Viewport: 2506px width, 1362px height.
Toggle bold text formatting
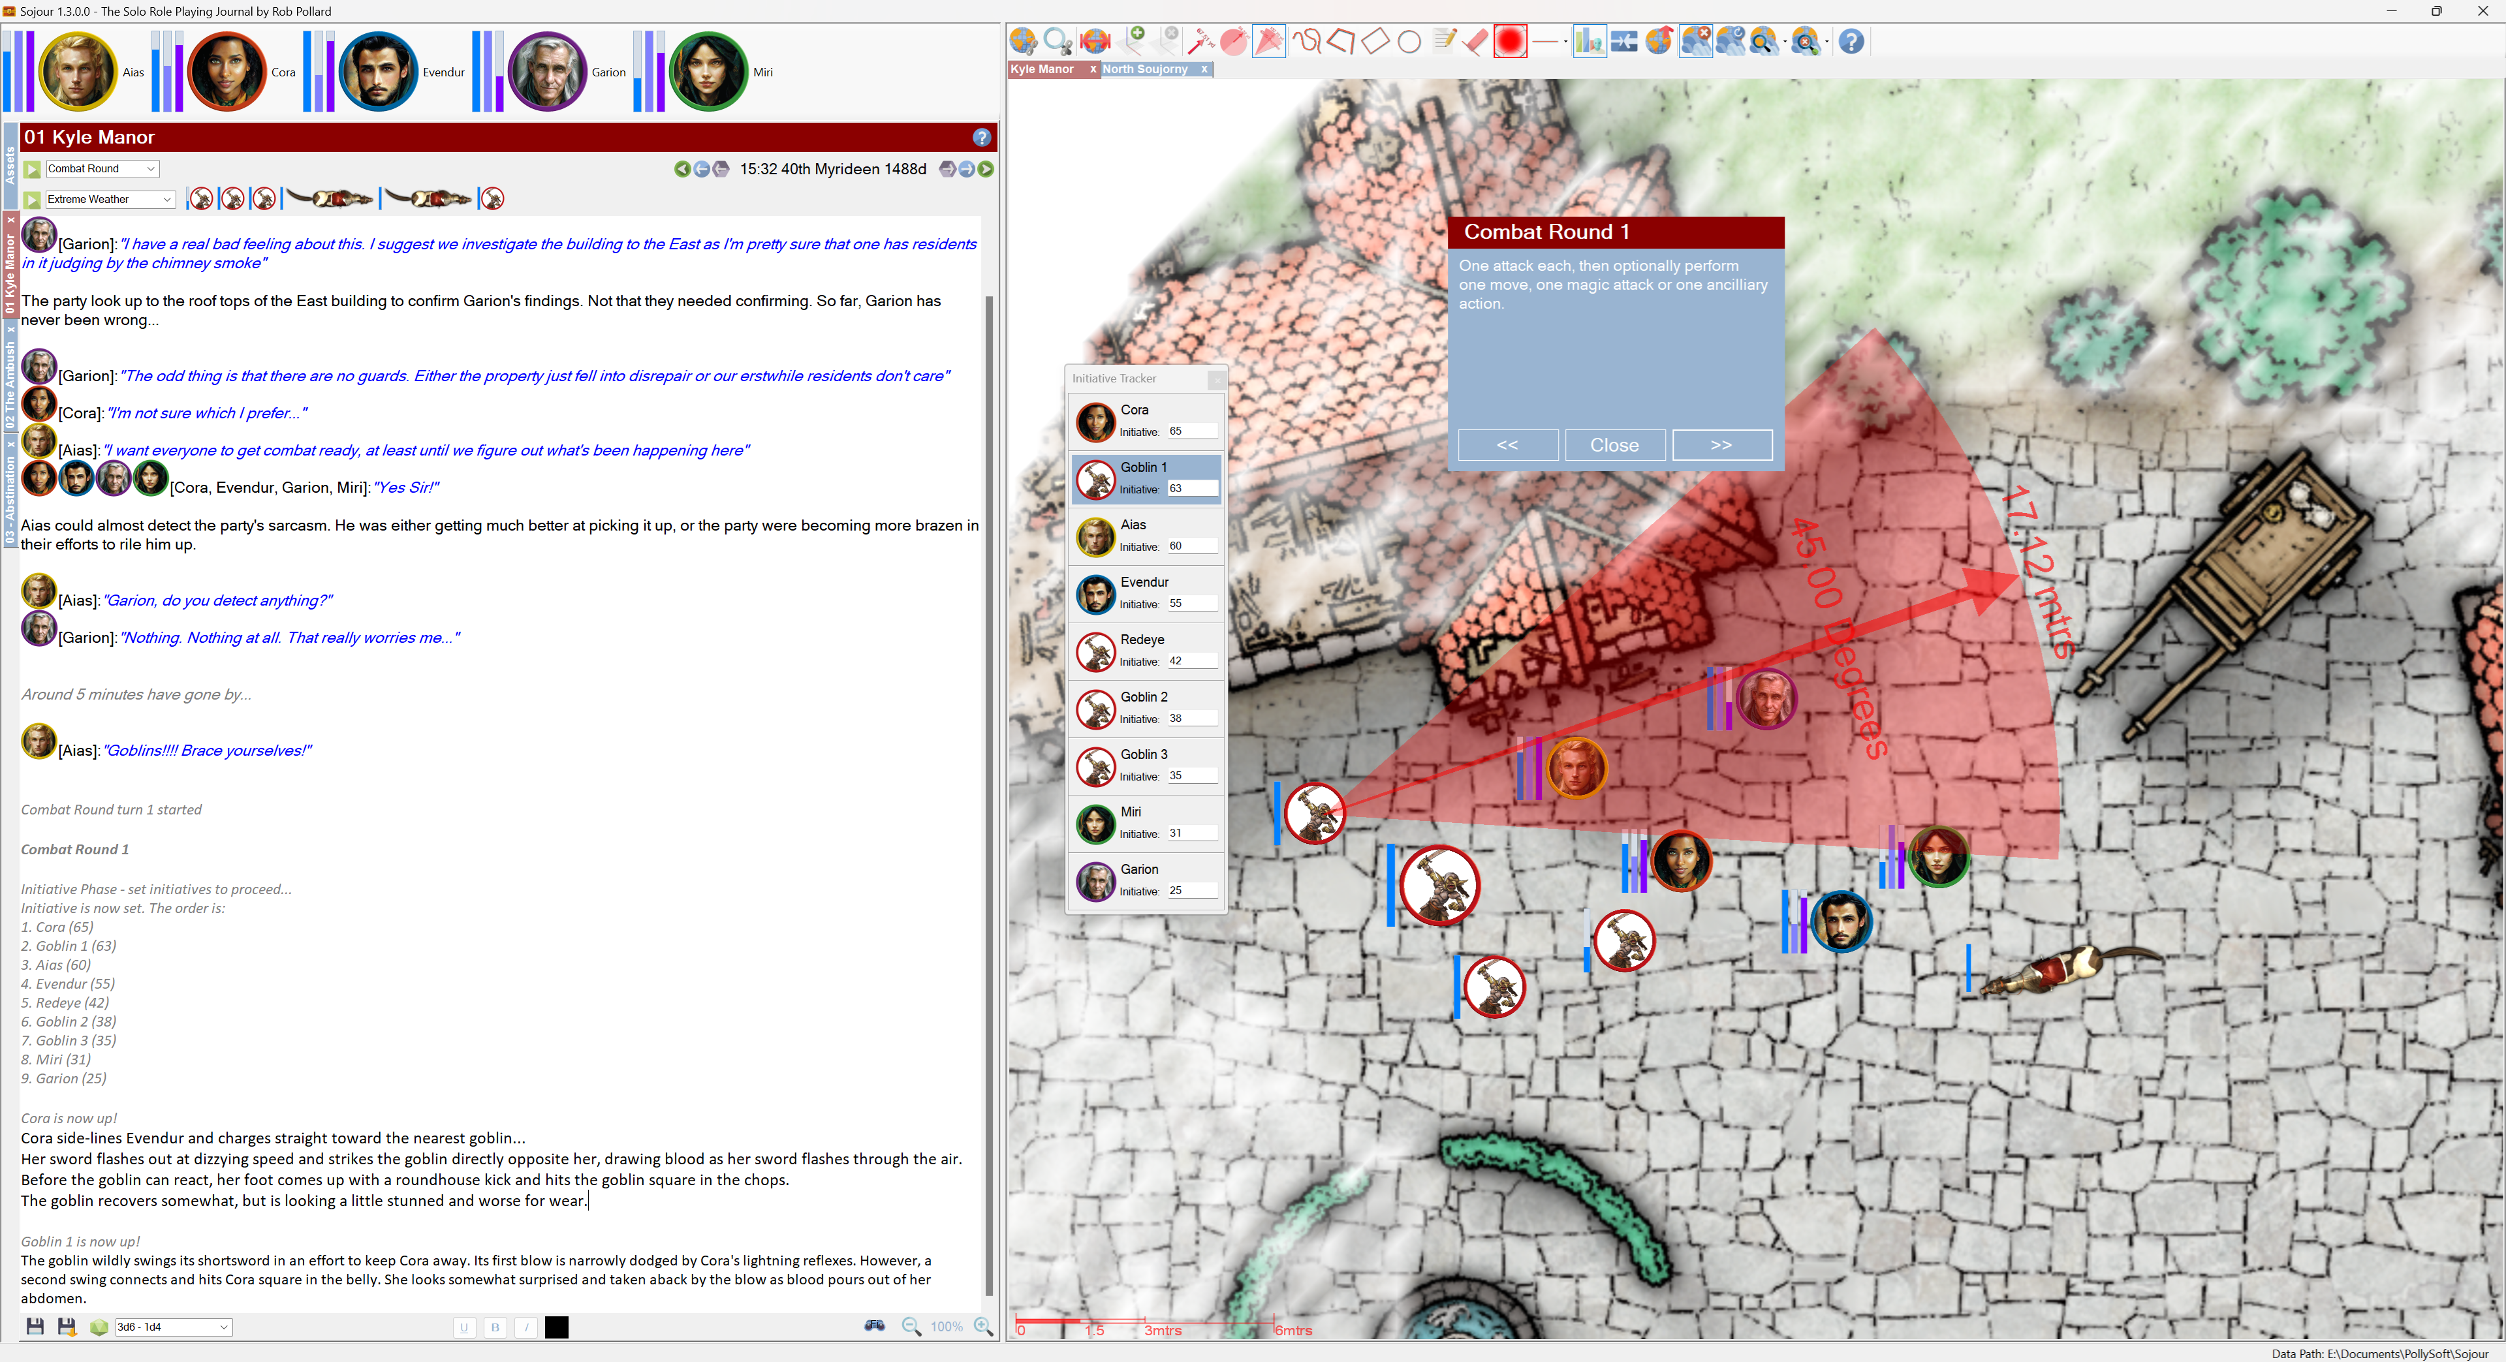coord(495,1327)
